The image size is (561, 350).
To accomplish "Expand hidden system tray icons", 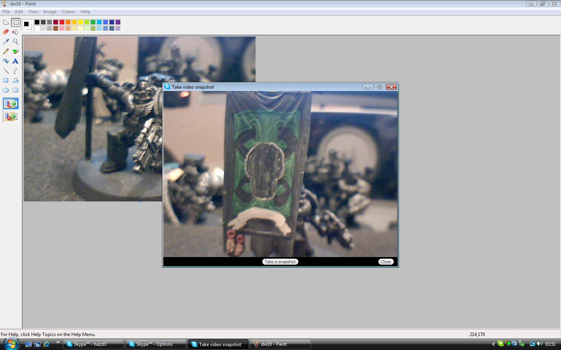I will [x=493, y=344].
